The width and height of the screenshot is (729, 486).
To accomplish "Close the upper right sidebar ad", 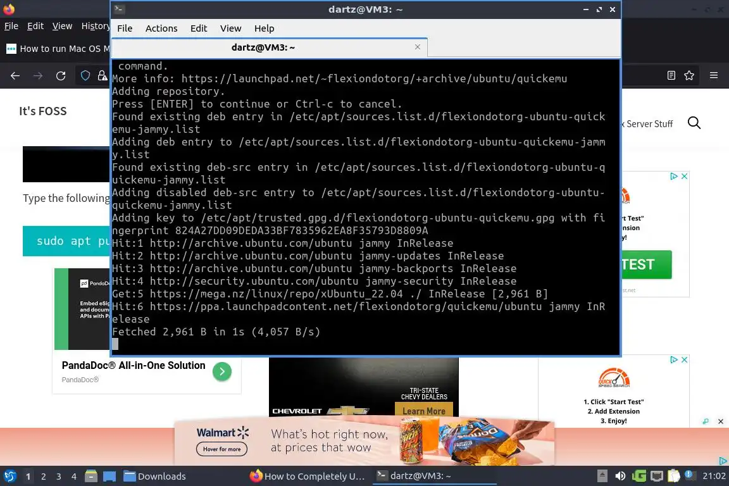I will coord(684,177).
